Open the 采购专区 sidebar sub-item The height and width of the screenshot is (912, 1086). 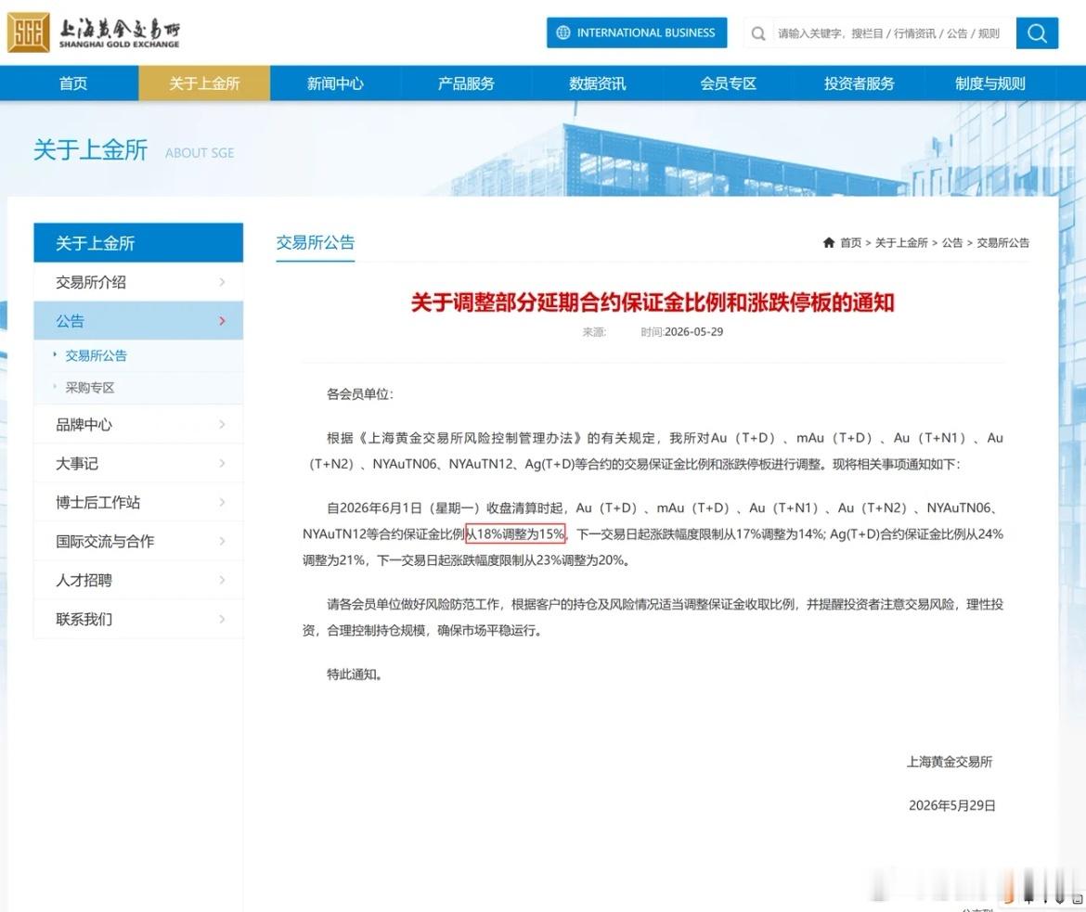point(89,387)
